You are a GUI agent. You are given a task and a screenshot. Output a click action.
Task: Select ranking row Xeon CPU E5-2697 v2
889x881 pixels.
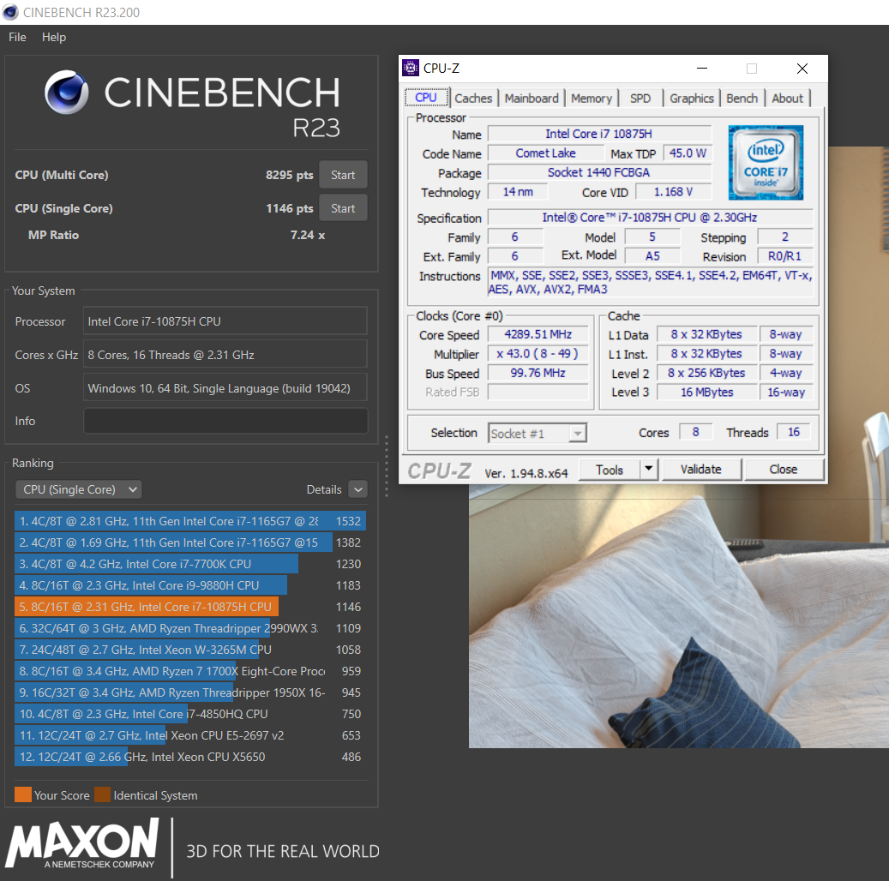pos(190,736)
